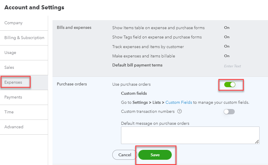Screen dimensions: 268x165
Task: Cancel the purchase order changes
Action: point(125,155)
